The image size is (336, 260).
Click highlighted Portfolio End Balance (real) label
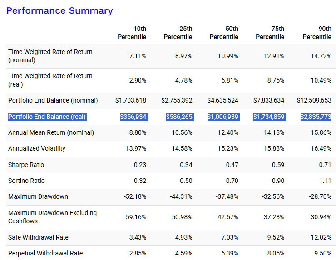48,117
